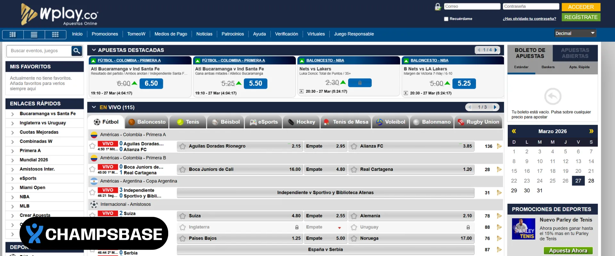Open Fútbol Colombia Primera A first card header

click(129, 60)
